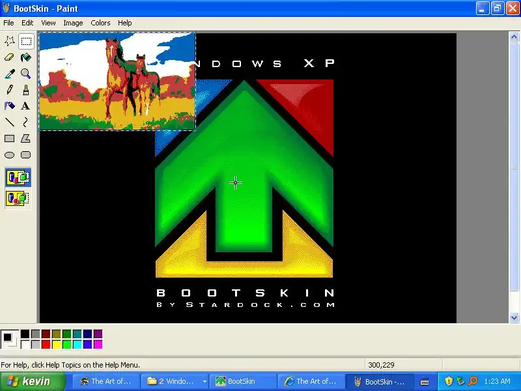Select the rectangular Select tool
521x391 pixels.
[26, 41]
